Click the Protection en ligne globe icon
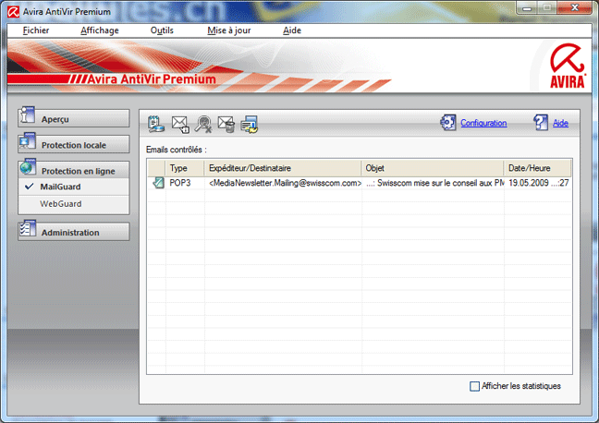Screen dimensions: 599x423 coord(28,167)
